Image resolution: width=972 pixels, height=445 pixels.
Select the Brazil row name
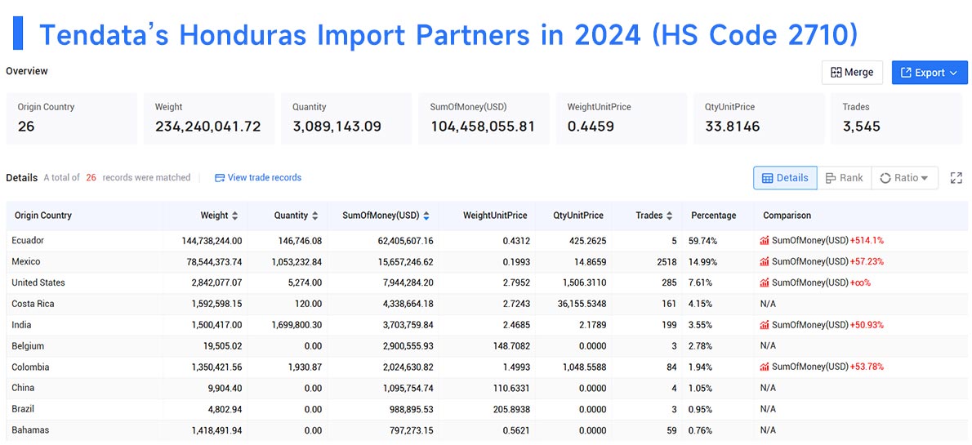[24, 409]
